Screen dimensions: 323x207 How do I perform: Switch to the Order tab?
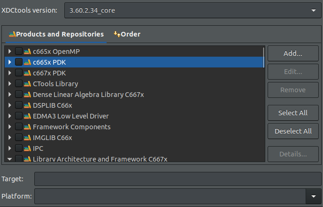127,34
